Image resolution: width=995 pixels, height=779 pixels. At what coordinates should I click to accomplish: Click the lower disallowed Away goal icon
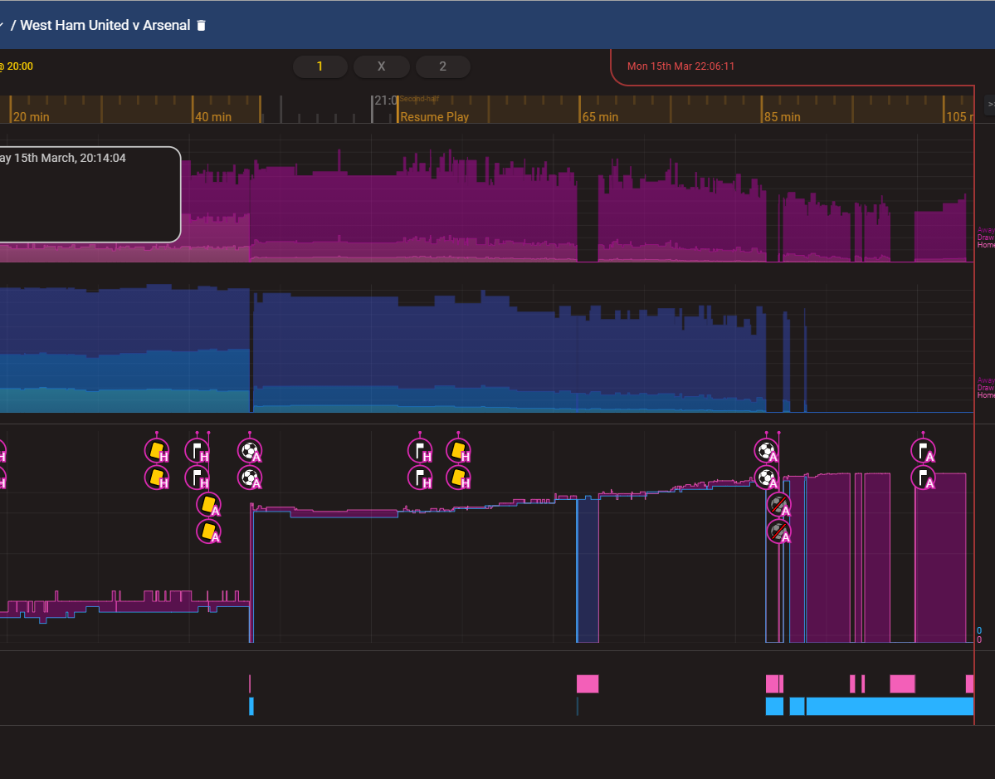click(778, 532)
